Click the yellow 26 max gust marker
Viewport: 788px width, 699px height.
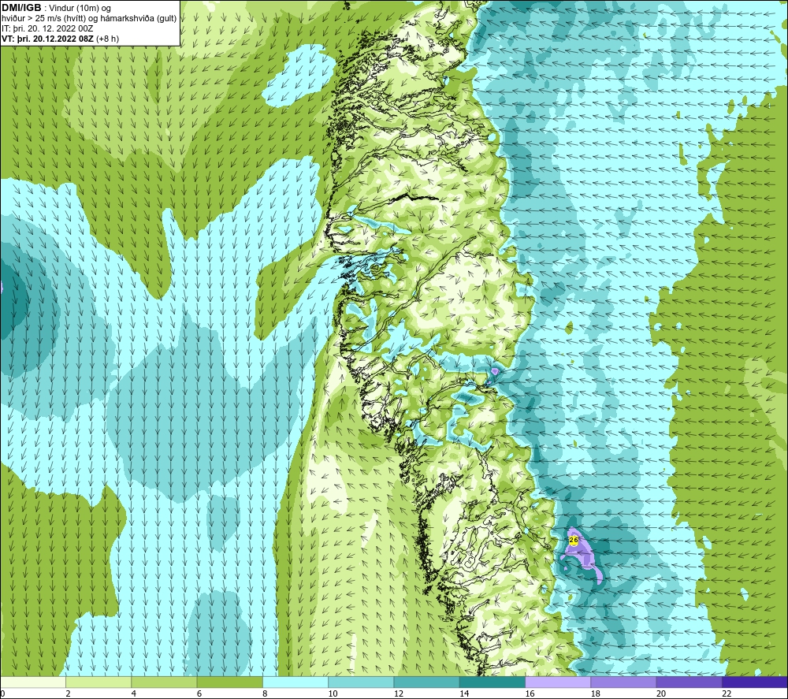tap(574, 540)
